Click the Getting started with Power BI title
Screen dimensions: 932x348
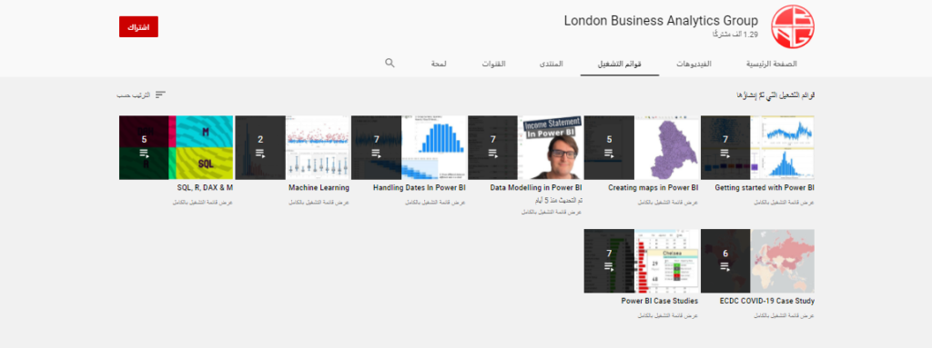tap(765, 188)
